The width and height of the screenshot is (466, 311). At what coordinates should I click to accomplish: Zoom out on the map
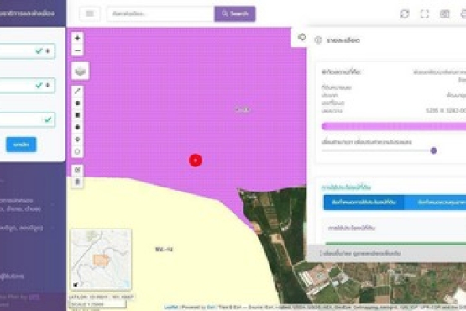(77, 50)
